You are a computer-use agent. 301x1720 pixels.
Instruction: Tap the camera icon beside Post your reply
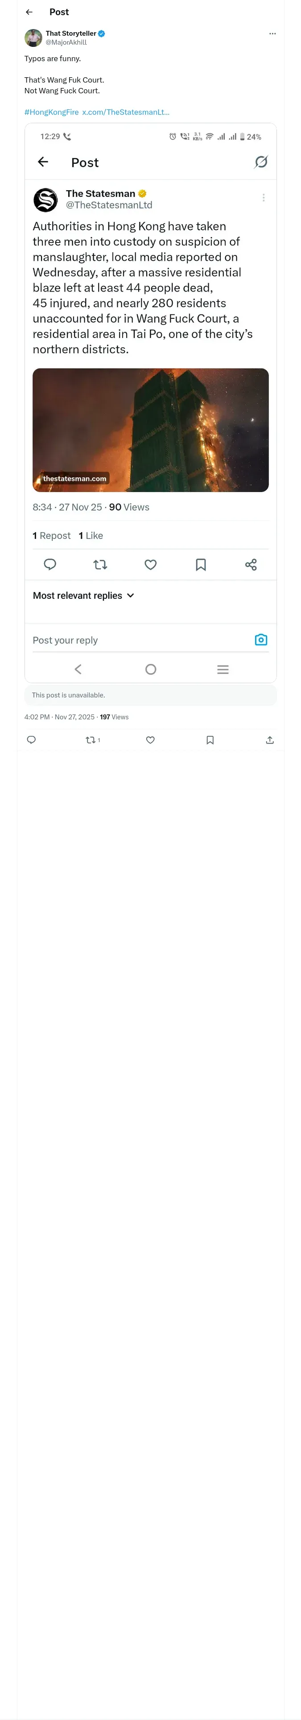click(x=261, y=640)
